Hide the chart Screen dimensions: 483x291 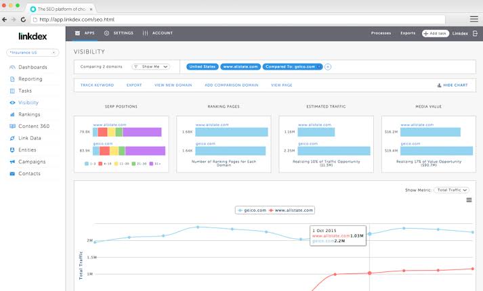(453, 85)
